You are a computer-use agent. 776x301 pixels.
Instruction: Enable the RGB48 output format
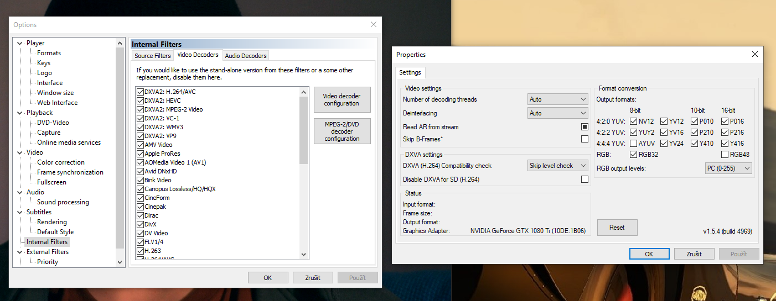[x=725, y=155]
